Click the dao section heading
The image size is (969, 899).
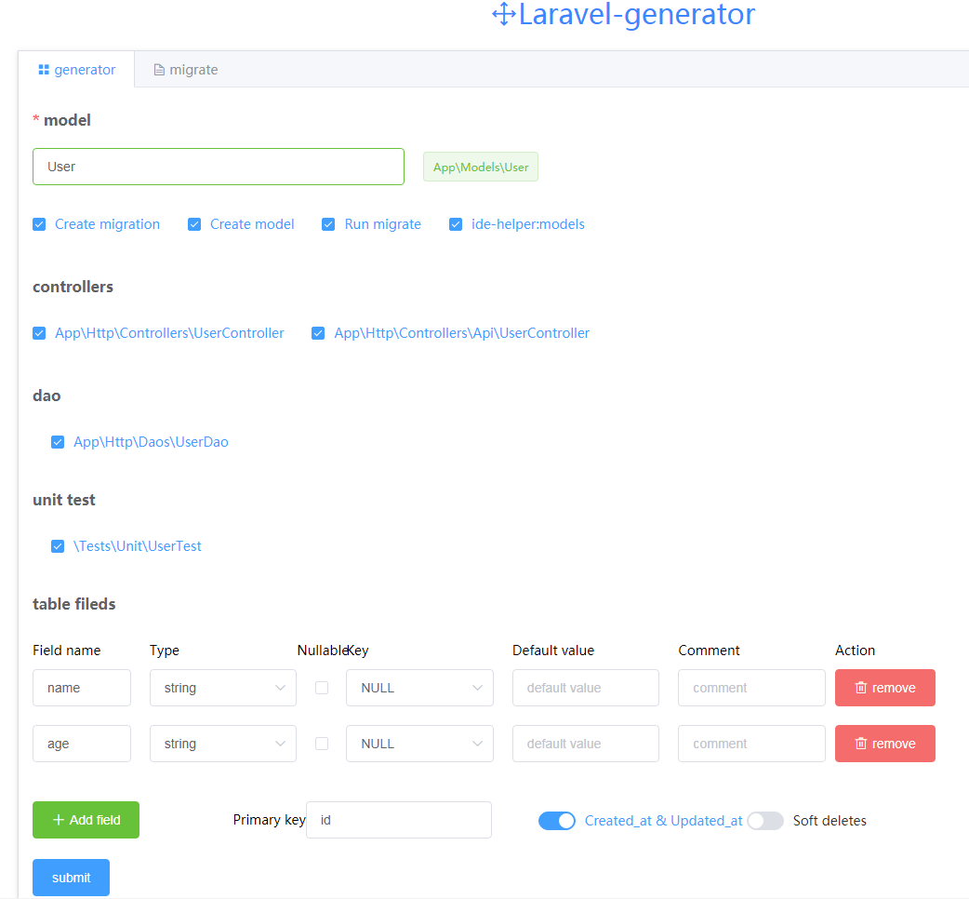point(47,396)
